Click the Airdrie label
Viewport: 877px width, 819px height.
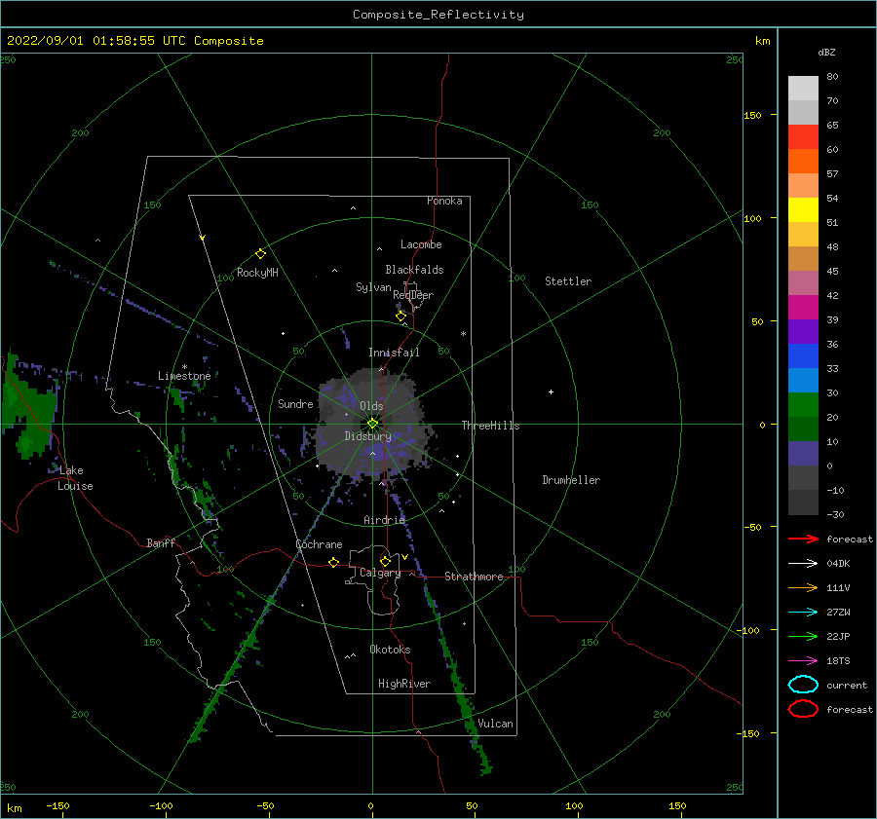384,520
